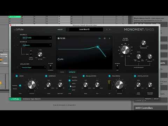
Task: Toggle the Ambience effect power button
Action: [46, 76]
